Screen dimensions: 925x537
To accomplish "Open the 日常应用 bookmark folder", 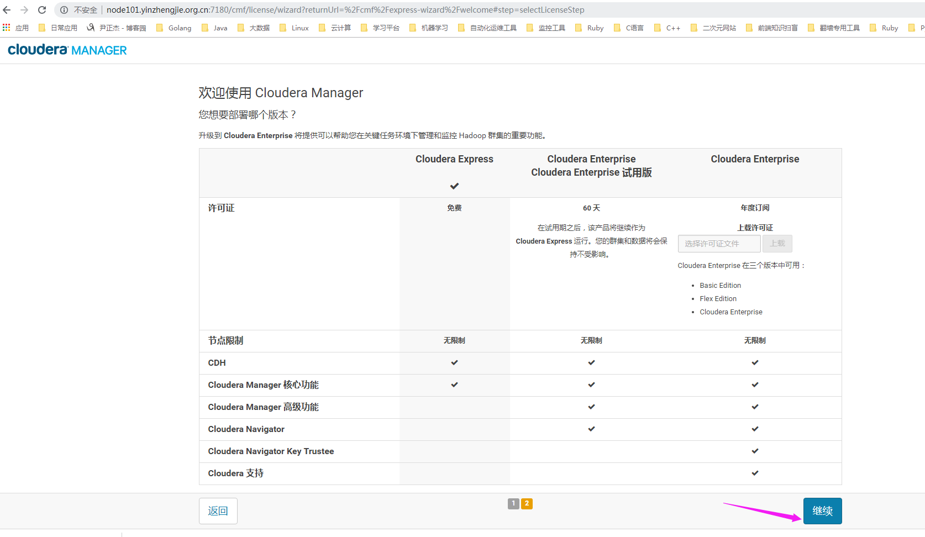I will [57, 28].
